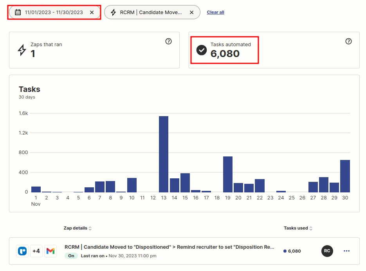Image resolution: width=366 pixels, height=271 pixels.
Task: Click the lightning bolt icon in RCRM filter
Action: point(114,12)
